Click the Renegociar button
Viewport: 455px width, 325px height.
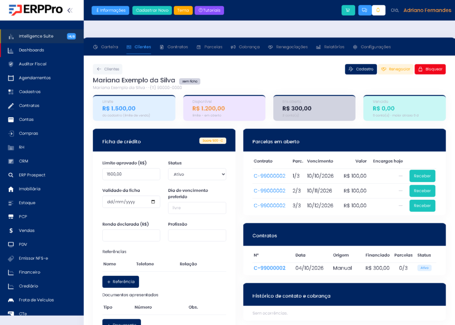[395, 69]
